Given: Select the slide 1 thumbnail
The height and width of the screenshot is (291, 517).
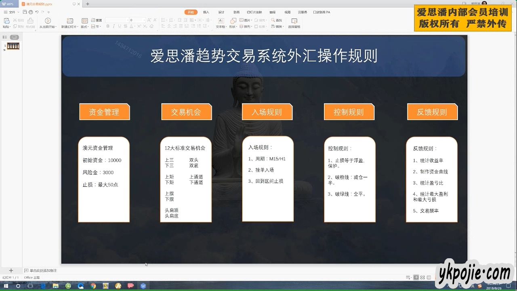Looking at the screenshot, I should click(13, 46).
